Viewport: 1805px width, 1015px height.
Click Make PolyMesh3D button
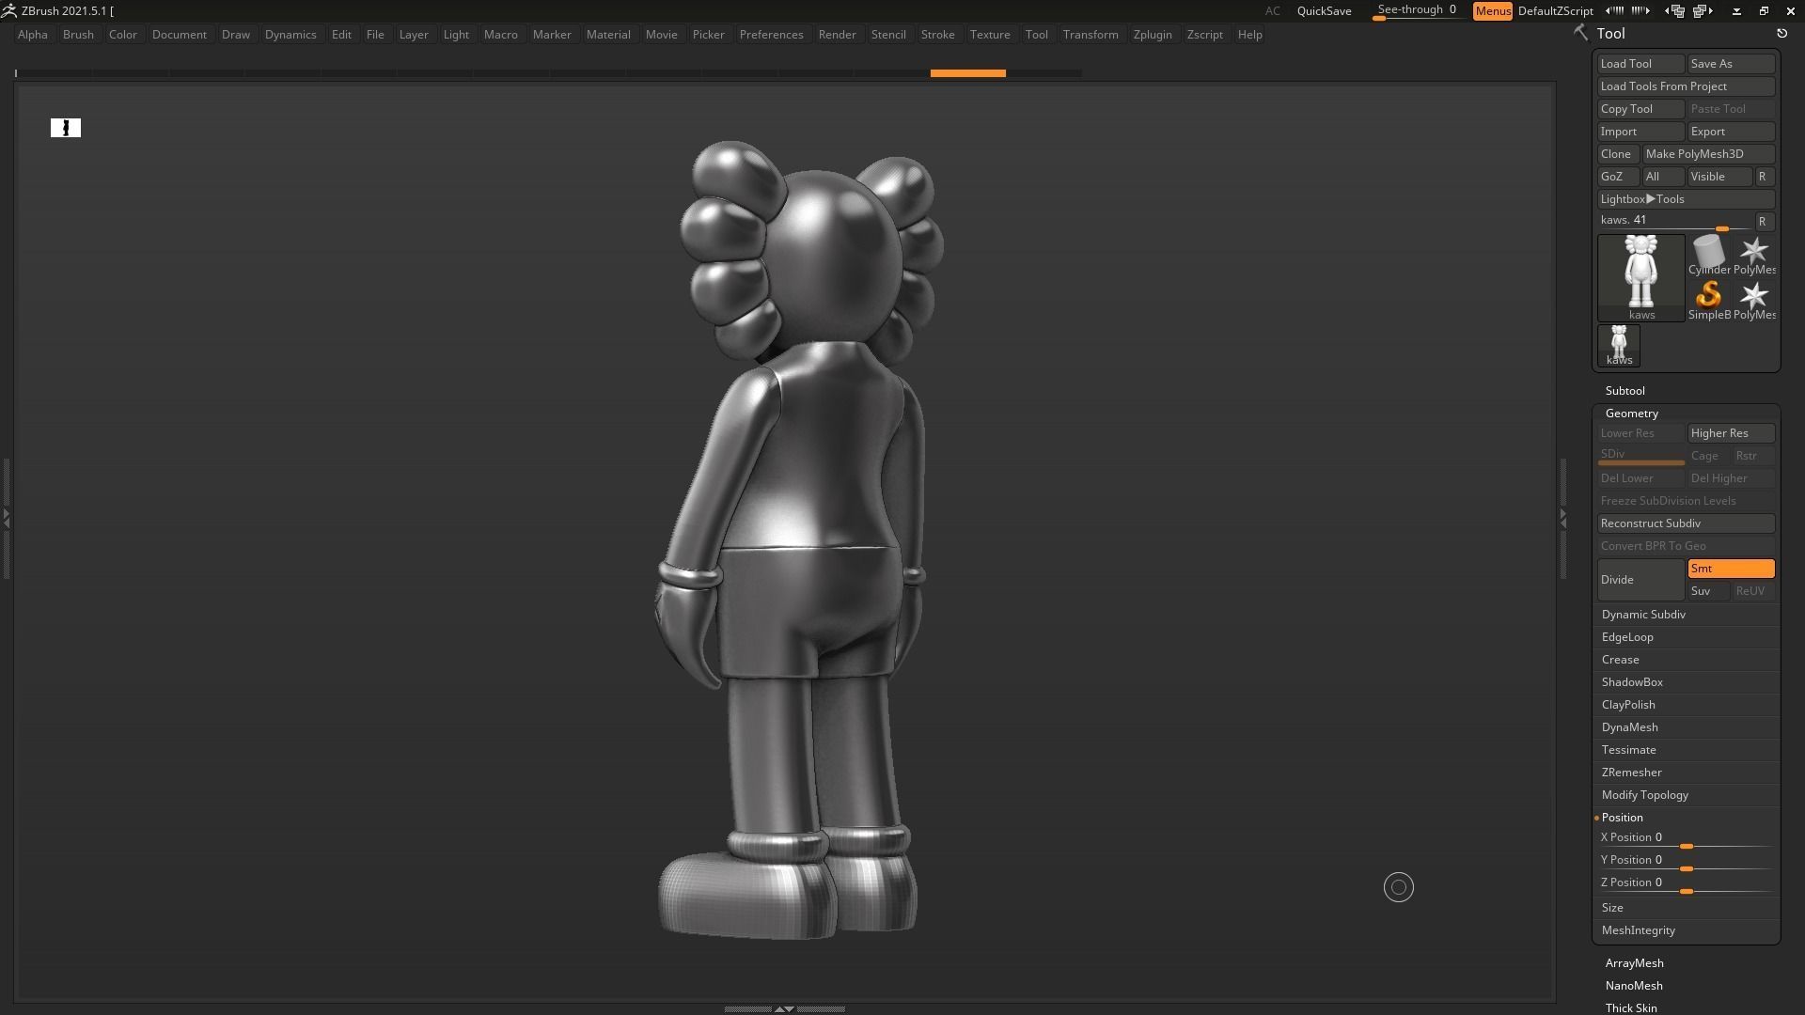(x=1708, y=154)
